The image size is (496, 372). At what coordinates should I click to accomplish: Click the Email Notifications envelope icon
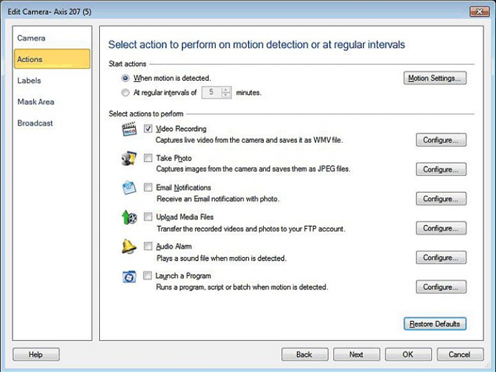[x=129, y=188]
